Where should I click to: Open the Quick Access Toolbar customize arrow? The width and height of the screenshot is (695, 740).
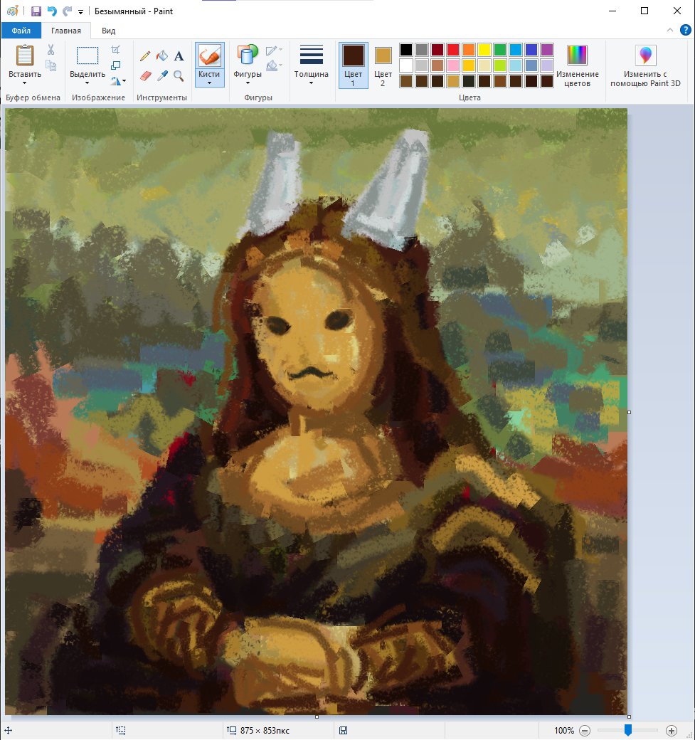[80, 12]
